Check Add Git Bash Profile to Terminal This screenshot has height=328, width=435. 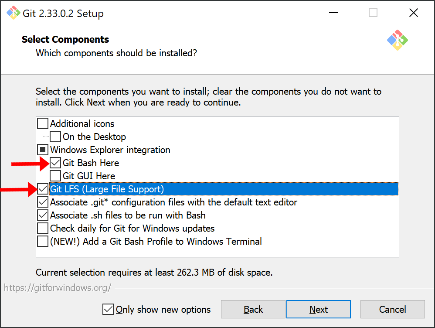coord(43,241)
